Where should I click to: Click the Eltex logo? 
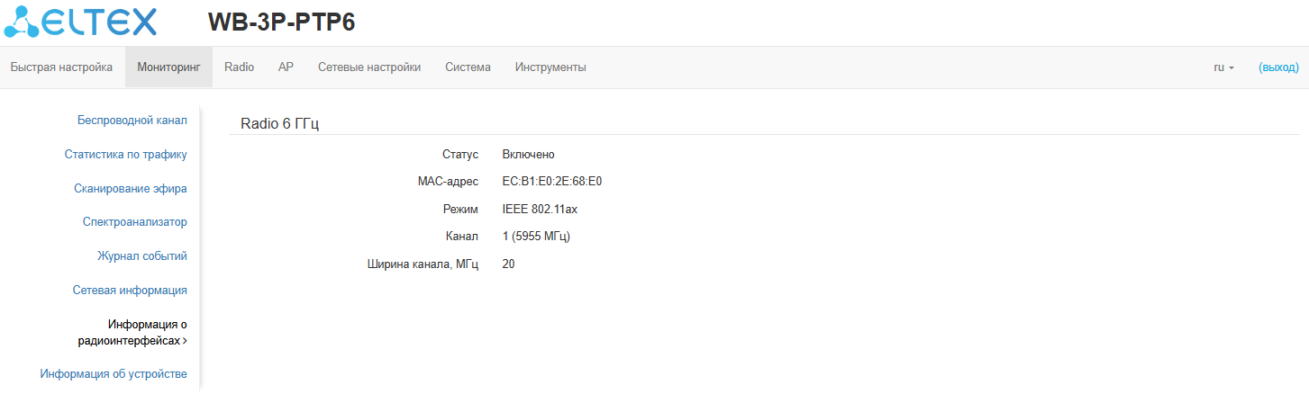point(81,22)
